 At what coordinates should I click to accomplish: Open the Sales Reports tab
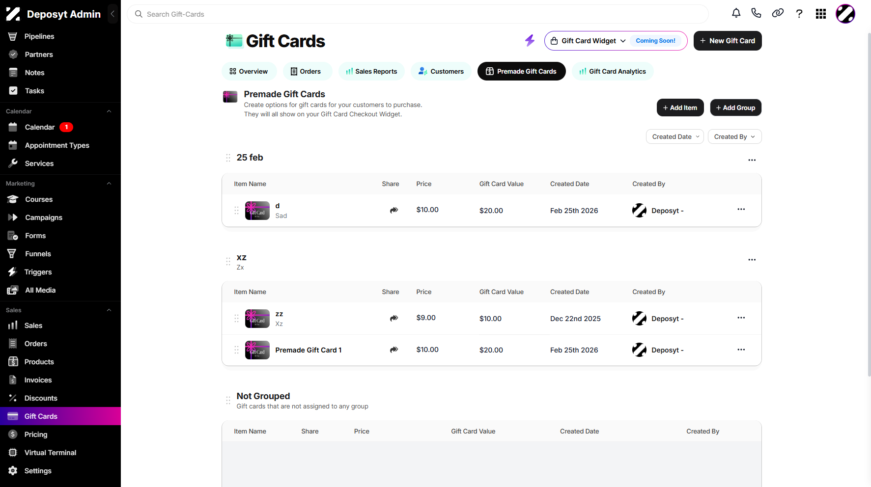(x=371, y=71)
